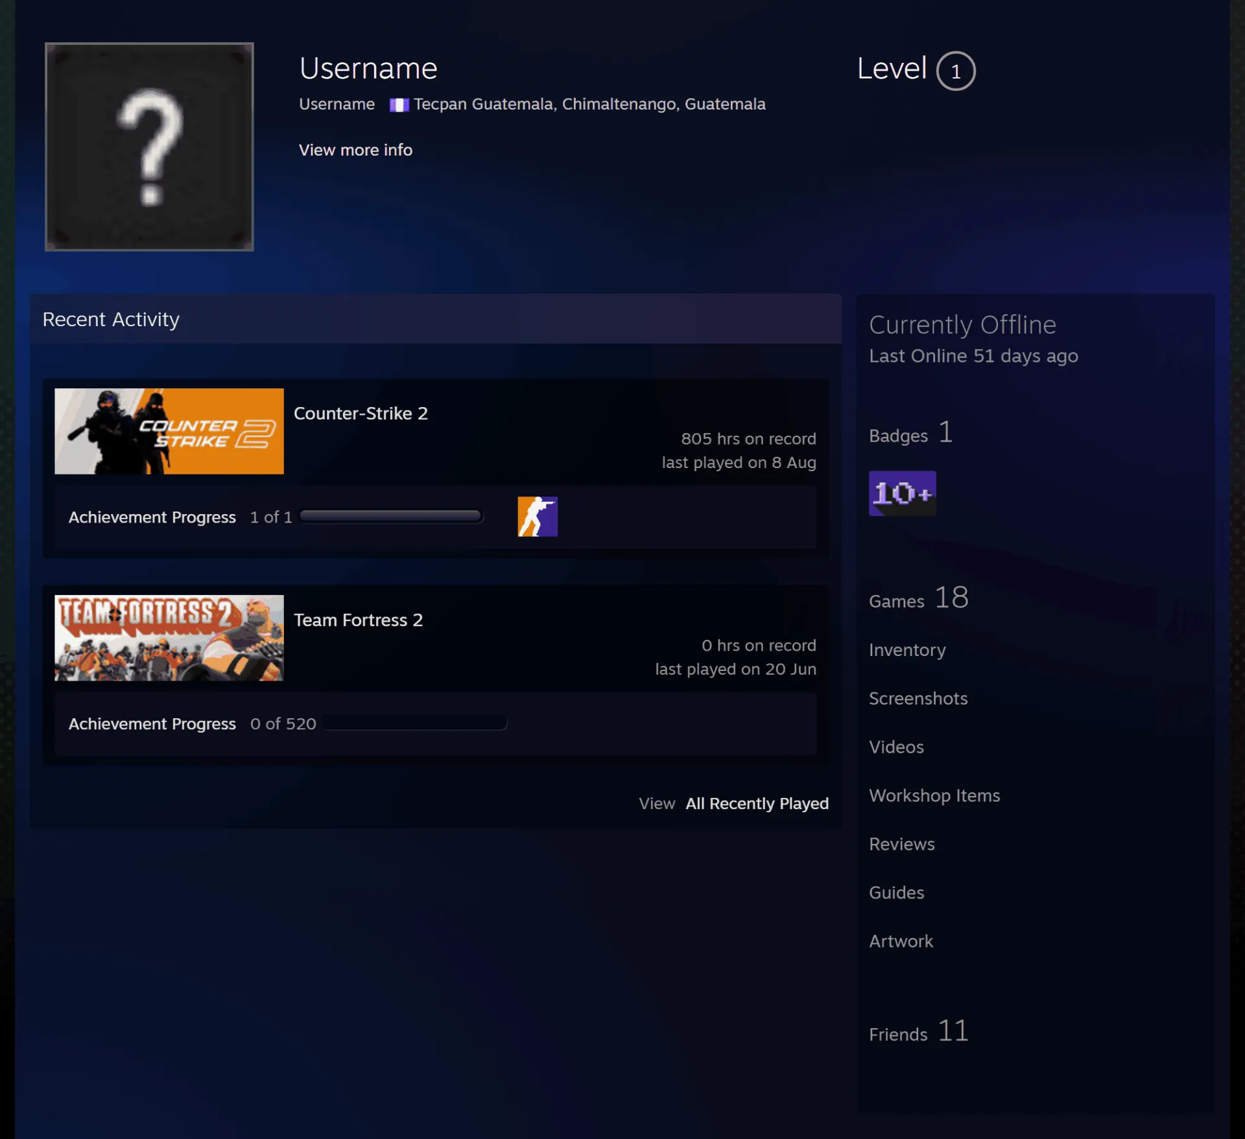Open the Guides link
The width and height of the screenshot is (1245, 1139).
(896, 893)
